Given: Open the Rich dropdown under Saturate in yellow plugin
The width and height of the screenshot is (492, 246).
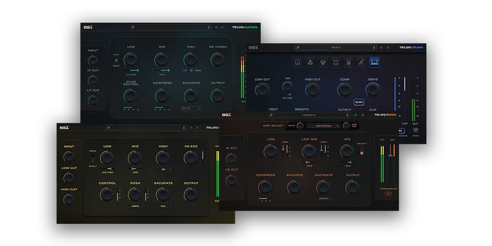Looking at the screenshot, I should [x=163, y=206].
